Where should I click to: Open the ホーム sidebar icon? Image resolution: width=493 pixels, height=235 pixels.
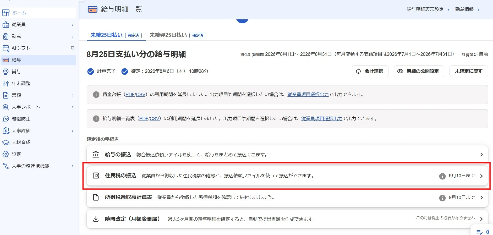click(6, 13)
